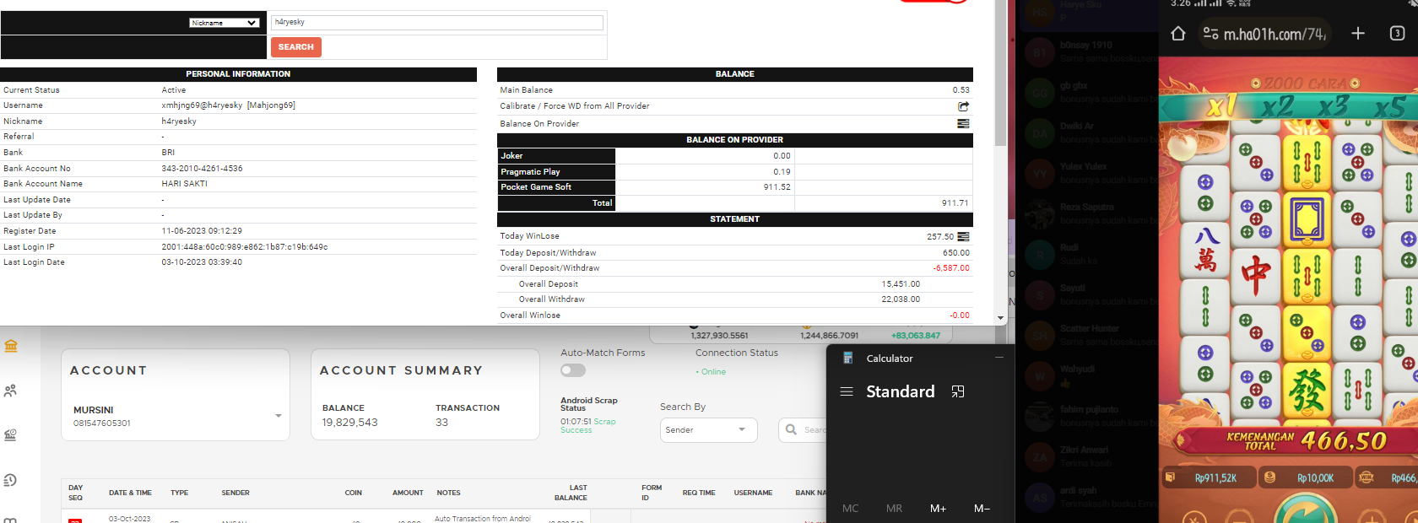The height and width of the screenshot is (523, 1418).
Task: Select the x5 multiplier in game
Action: (x=1390, y=106)
